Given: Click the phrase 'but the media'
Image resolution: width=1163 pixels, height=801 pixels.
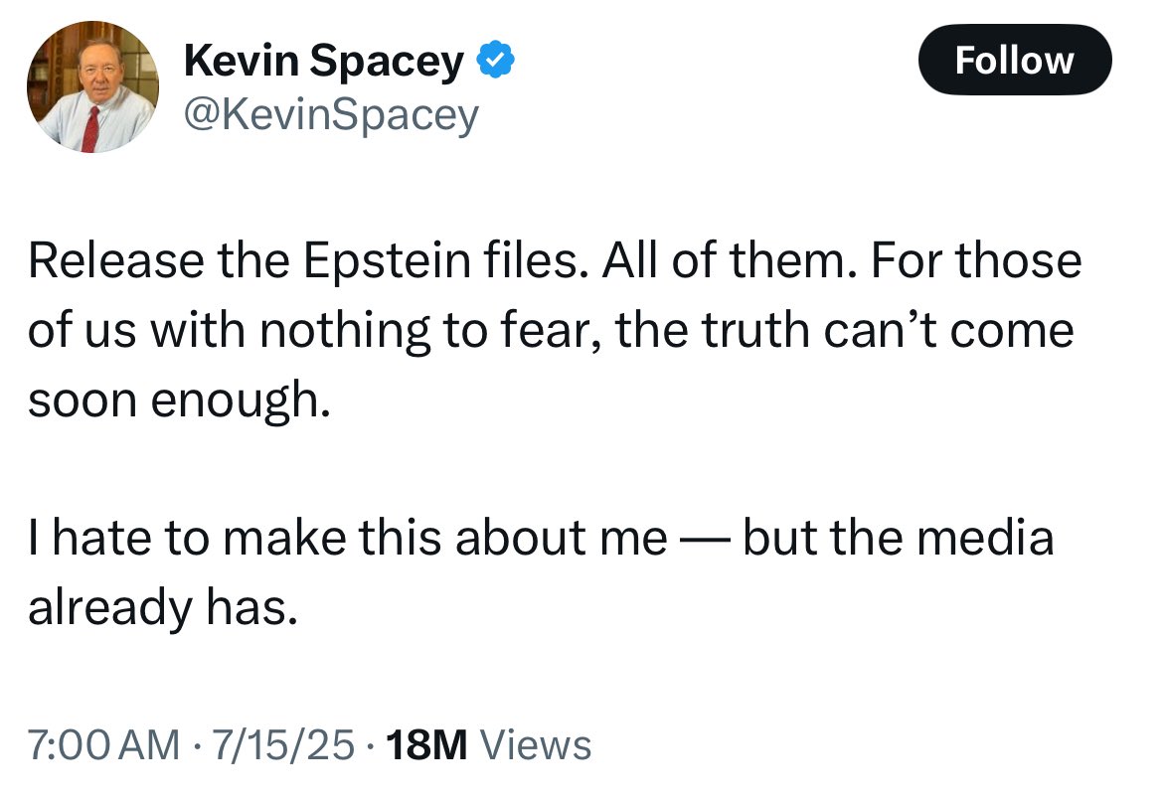Looking at the screenshot, I should pyautogui.click(x=899, y=538).
